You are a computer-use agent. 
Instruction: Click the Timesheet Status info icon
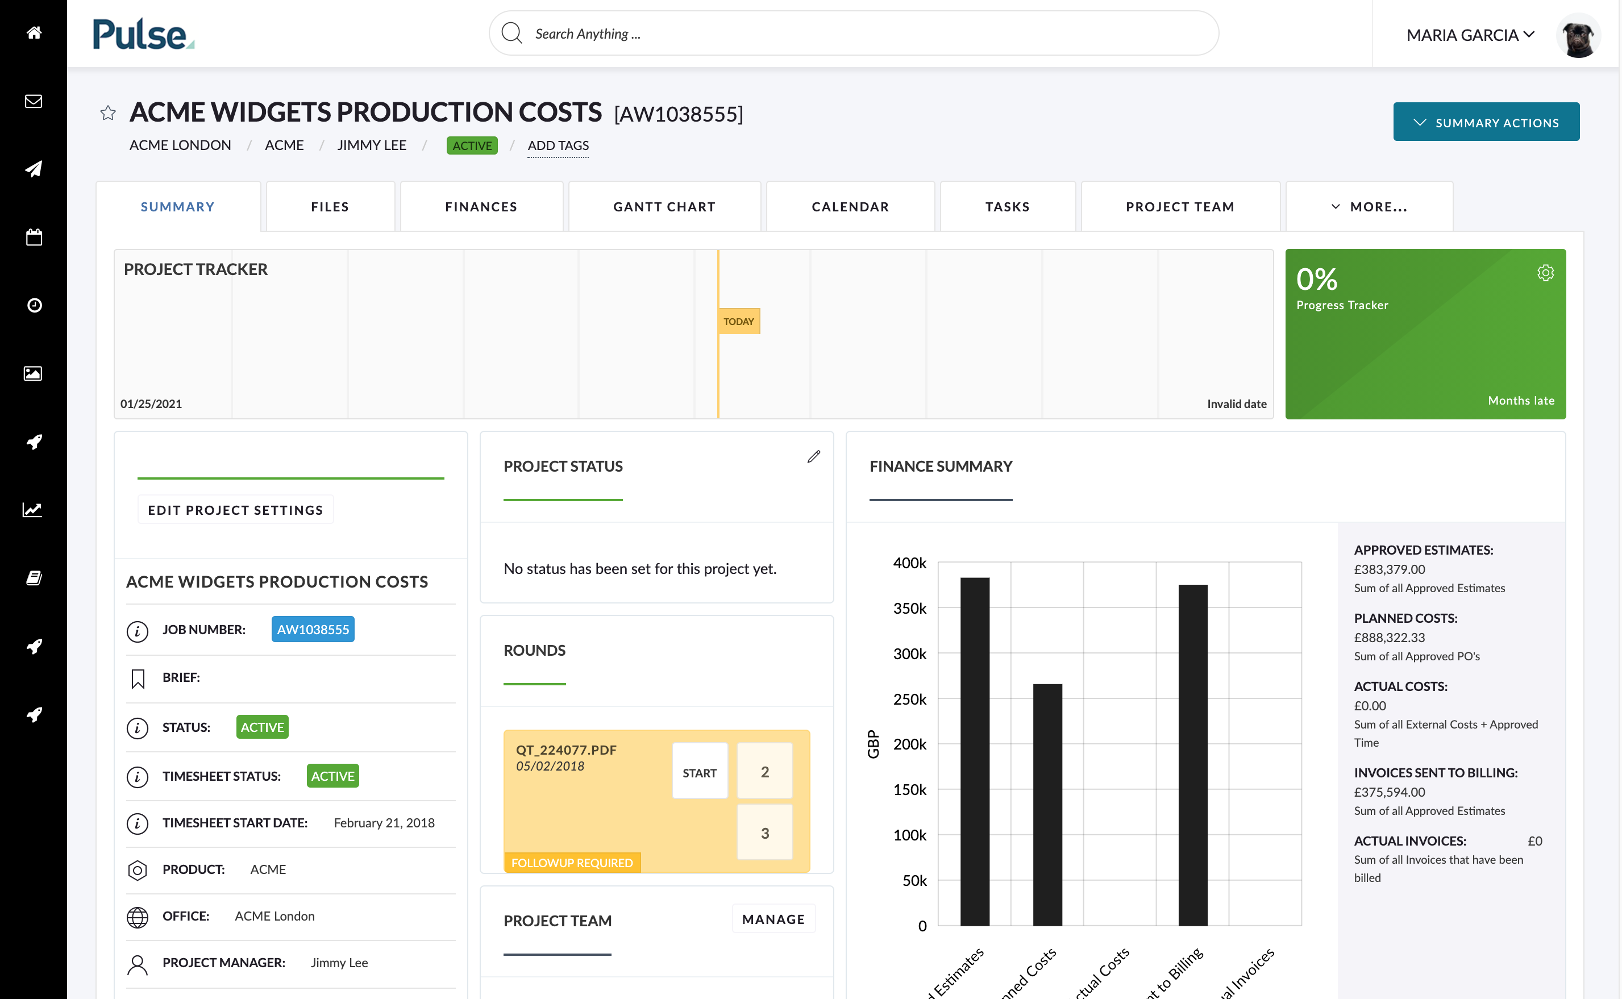(x=138, y=776)
